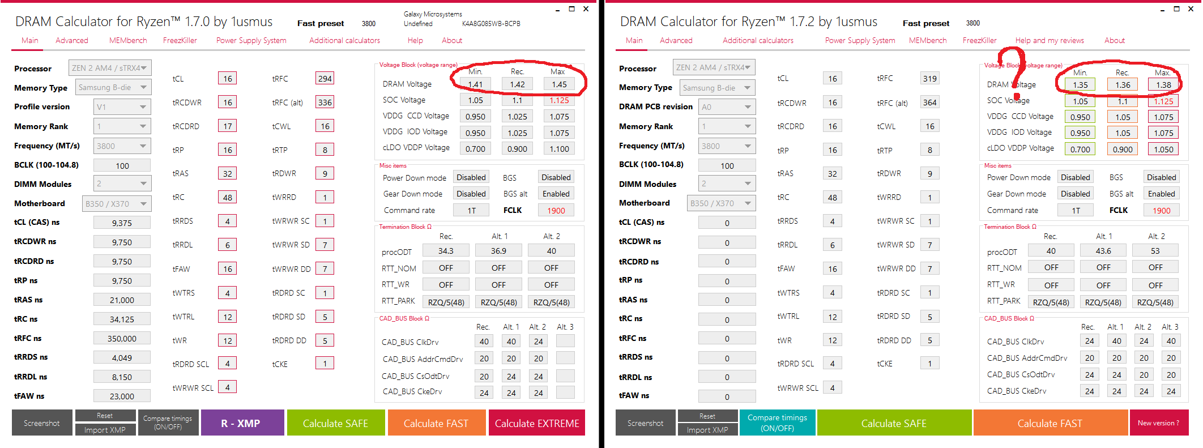The width and height of the screenshot is (1203, 448).
Task: Click the Calculate EXTREME button
Action: [x=537, y=423]
